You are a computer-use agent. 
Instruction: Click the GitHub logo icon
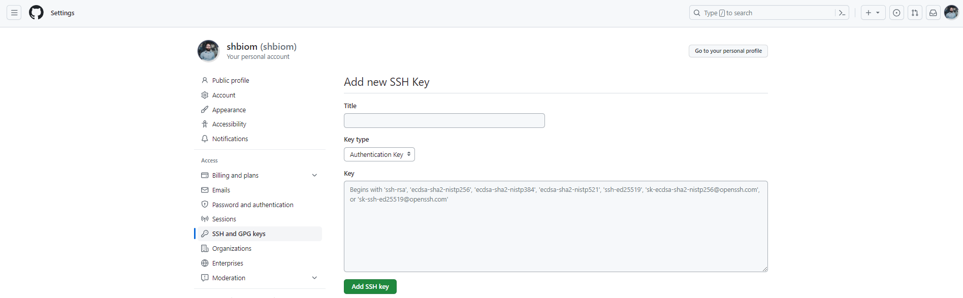[x=36, y=13]
